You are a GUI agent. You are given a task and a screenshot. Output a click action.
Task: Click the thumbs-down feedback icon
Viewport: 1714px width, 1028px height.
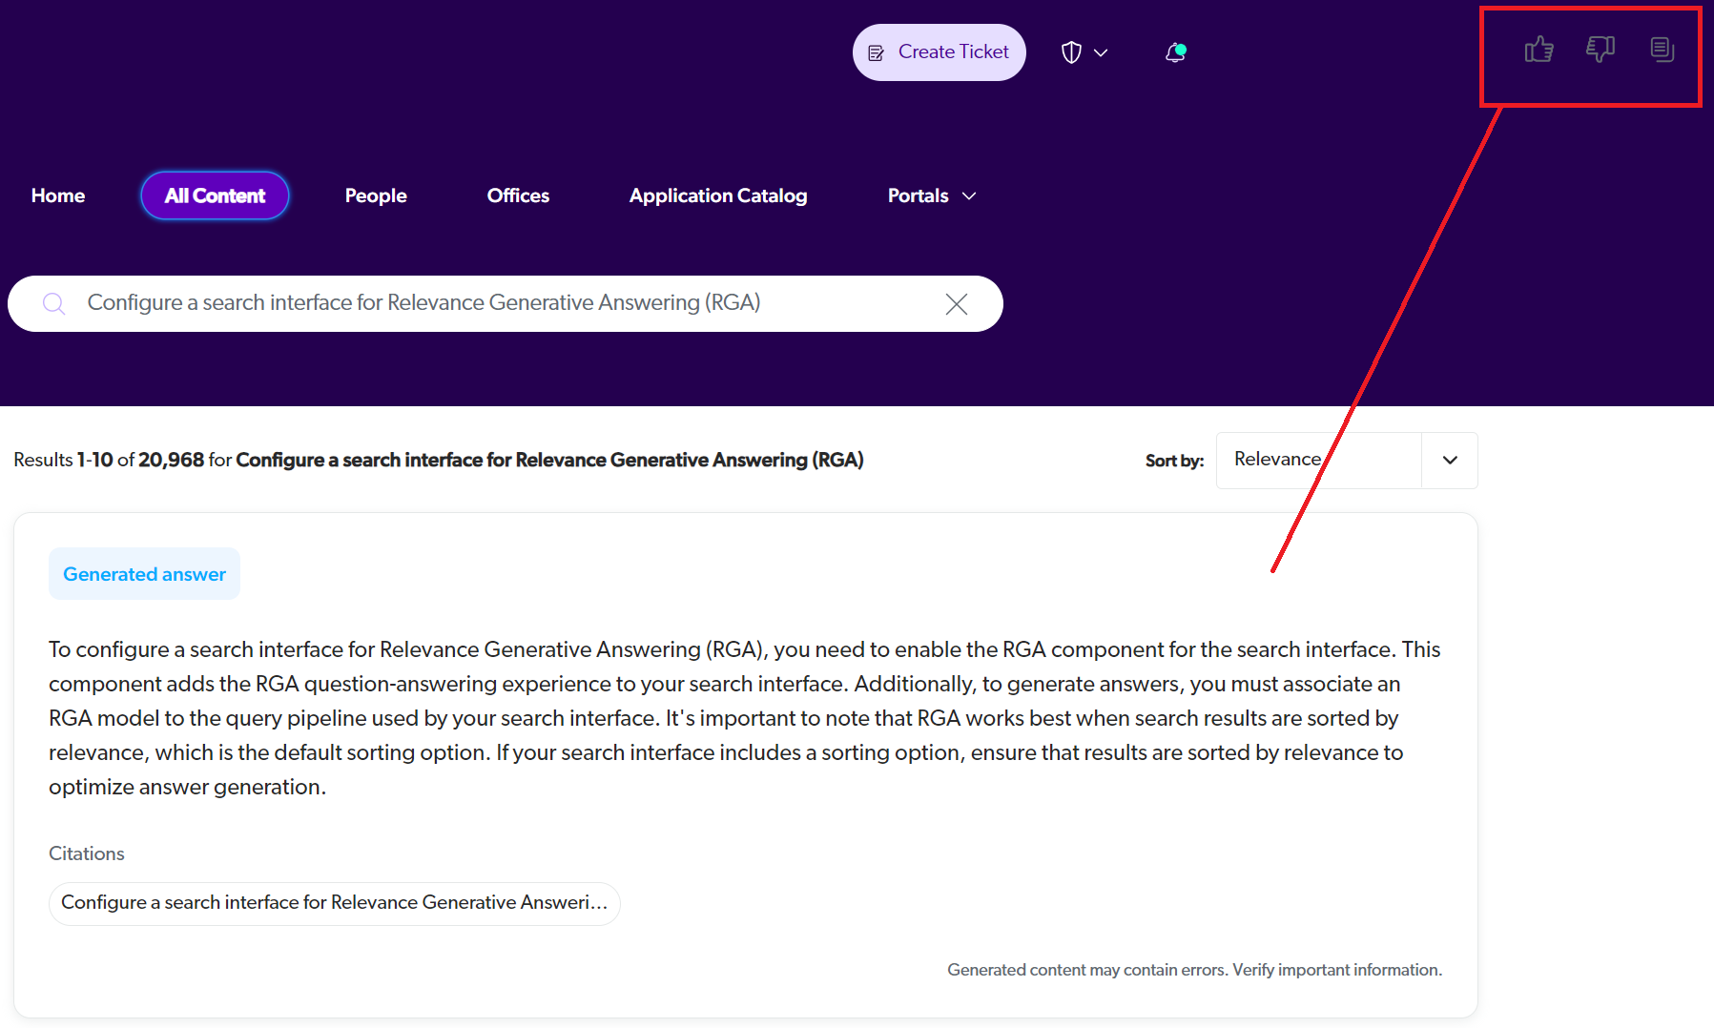tap(1600, 50)
